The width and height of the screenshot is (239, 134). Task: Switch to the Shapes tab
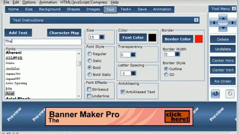(73, 9)
